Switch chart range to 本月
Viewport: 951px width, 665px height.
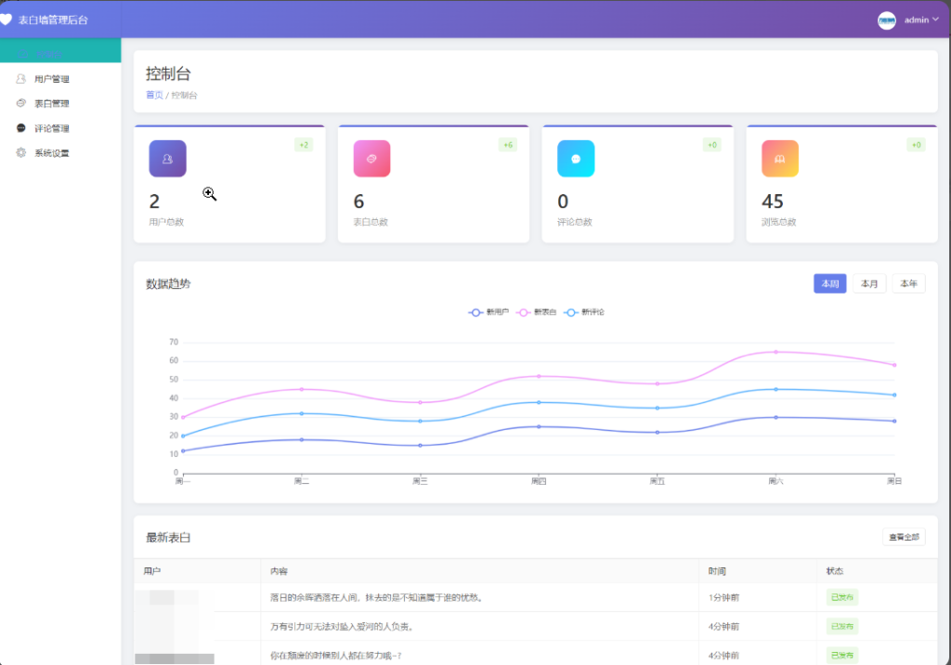(869, 283)
